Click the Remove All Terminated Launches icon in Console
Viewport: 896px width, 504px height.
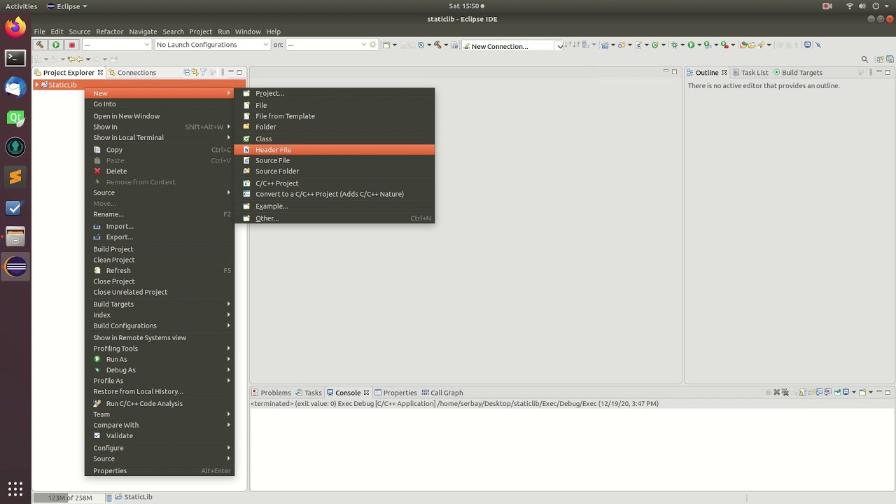[785, 392]
